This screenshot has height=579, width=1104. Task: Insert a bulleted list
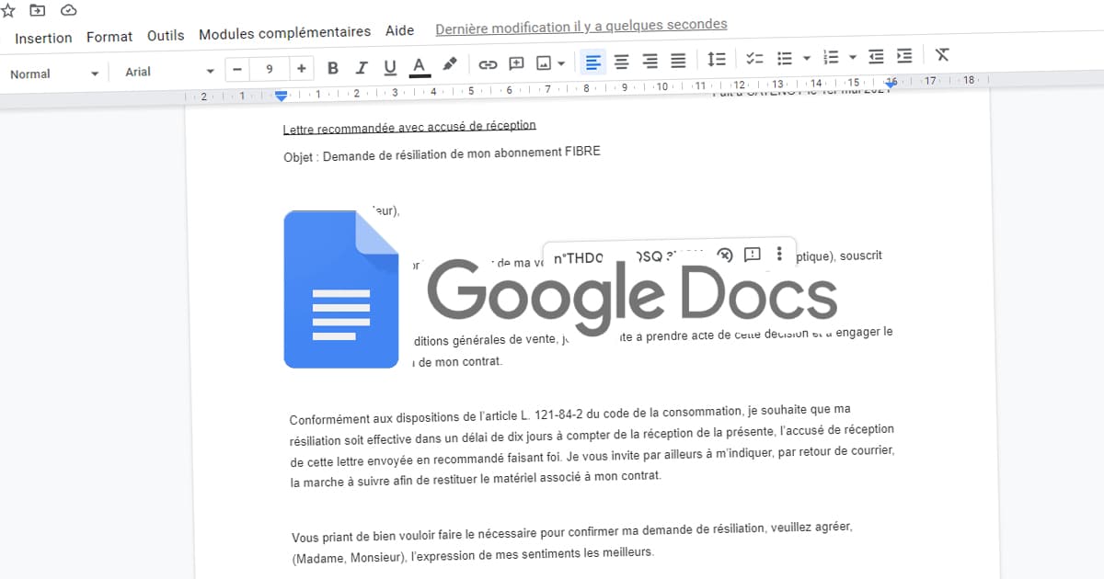[785, 58]
